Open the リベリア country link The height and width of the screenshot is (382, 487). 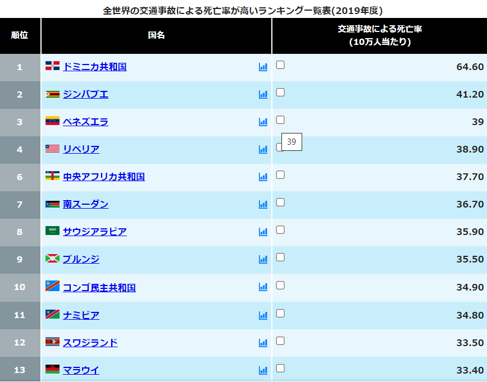(x=81, y=149)
